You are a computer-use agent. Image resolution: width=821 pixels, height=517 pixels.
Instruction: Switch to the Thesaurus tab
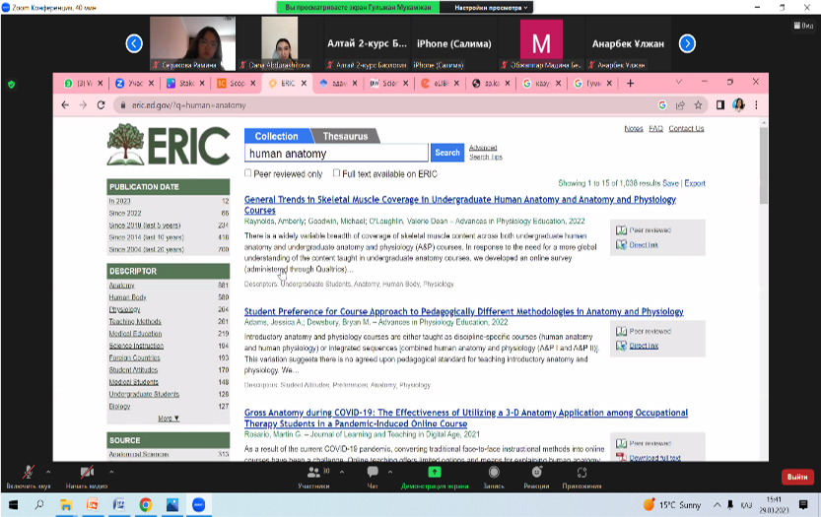pyautogui.click(x=344, y=137)
